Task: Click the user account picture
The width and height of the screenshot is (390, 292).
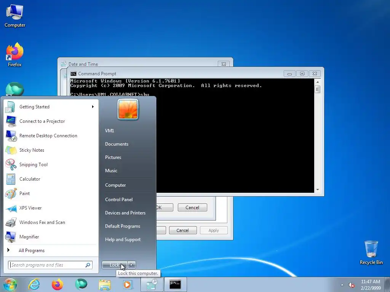Action: [128, 109]
